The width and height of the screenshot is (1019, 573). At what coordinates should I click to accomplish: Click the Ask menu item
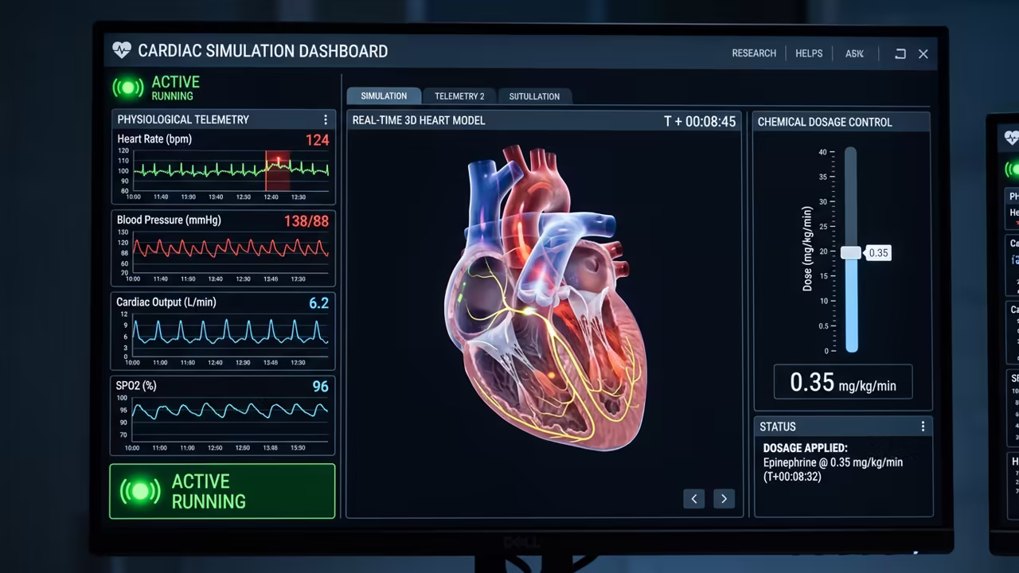[854, 53]
